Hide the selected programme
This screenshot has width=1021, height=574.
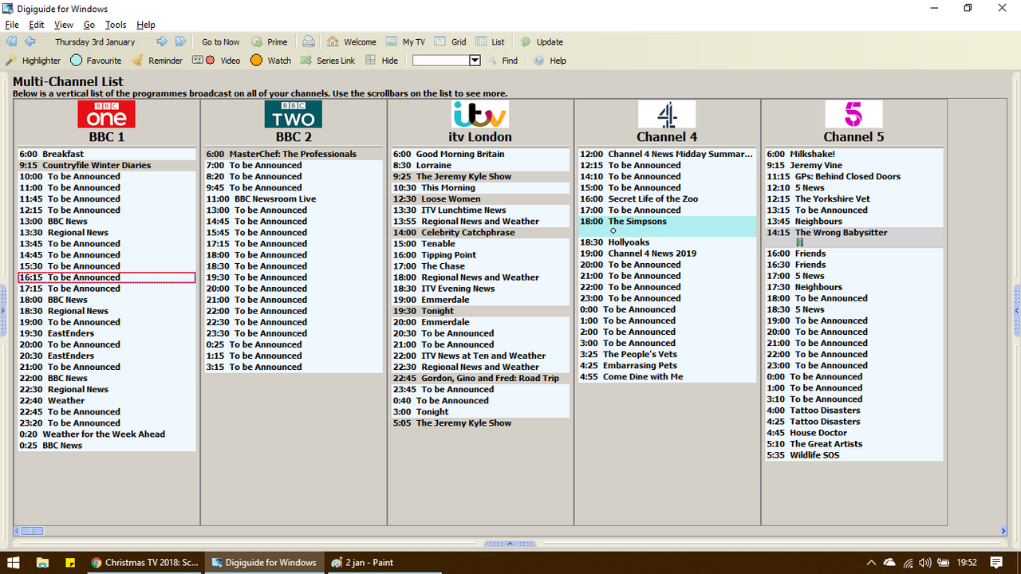tap(382, 61)
